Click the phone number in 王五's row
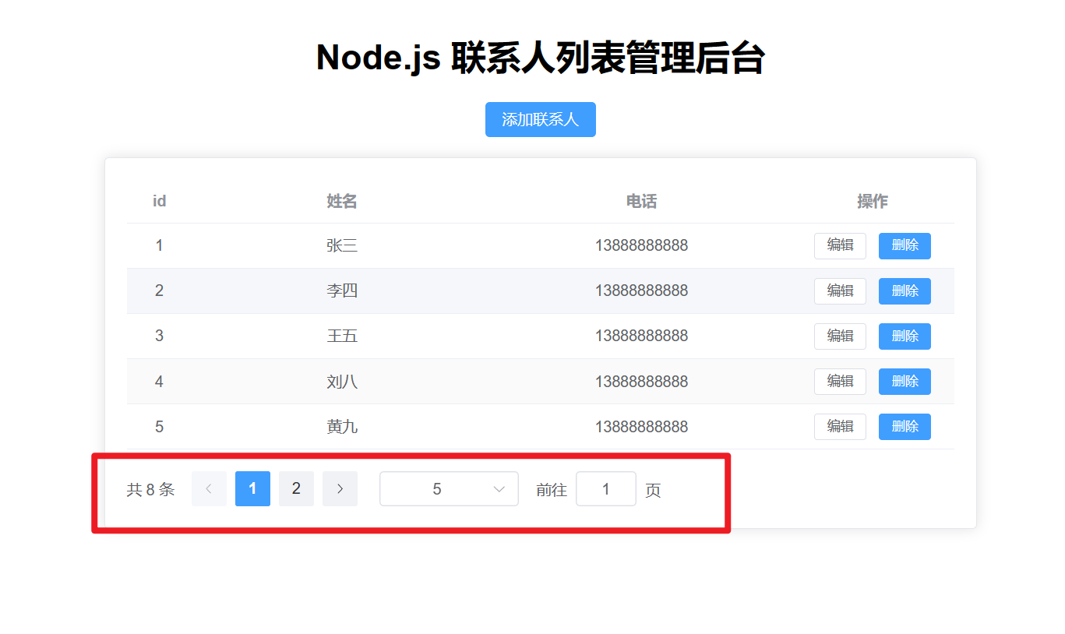The width and height of the screenshot is (1065, 634). (641, 336)
